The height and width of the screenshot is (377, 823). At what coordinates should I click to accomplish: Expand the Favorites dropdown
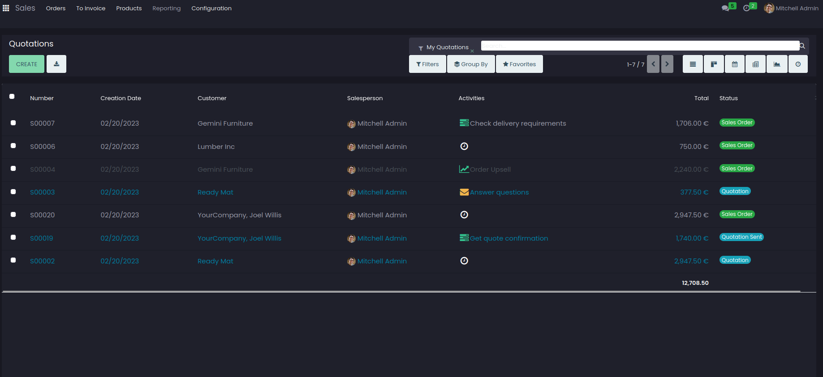coord(519,64)
